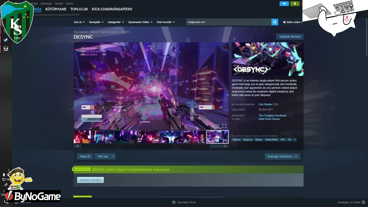The height and width of the screenshot is (207, 368).
Task: Go to Bağımsız Yapımcı Oyunları breadcrumb
Action: coord(104,32)
